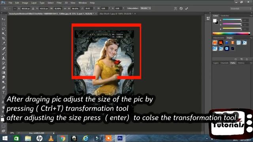Open the Layer menu

pyautogui.click(x=34, y=3)
